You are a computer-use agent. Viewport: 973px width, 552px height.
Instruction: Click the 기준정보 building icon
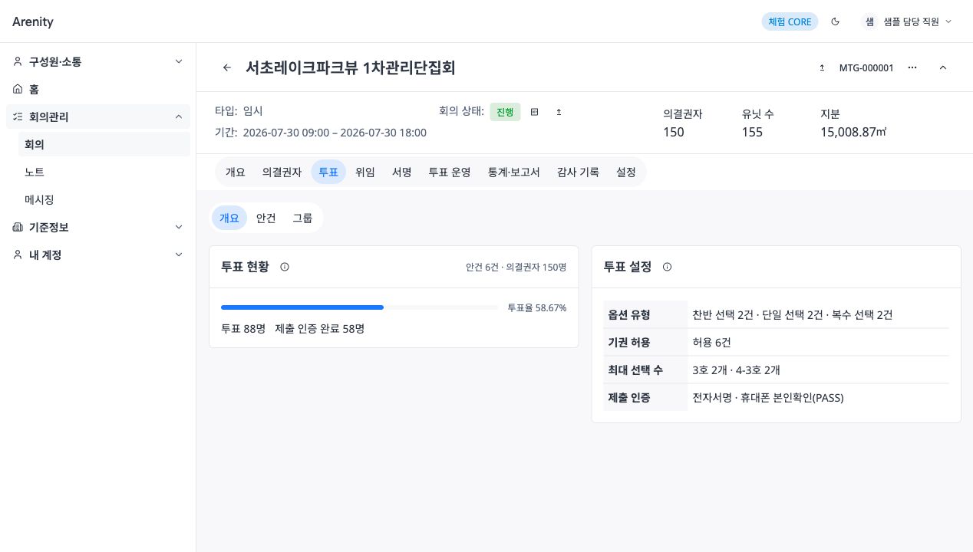click(18, 227)
